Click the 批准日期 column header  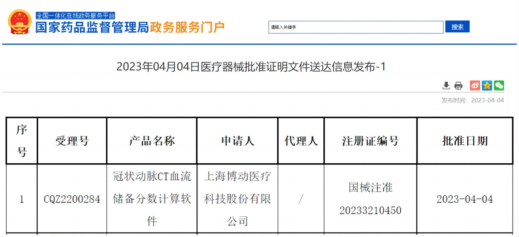(465, 141)
